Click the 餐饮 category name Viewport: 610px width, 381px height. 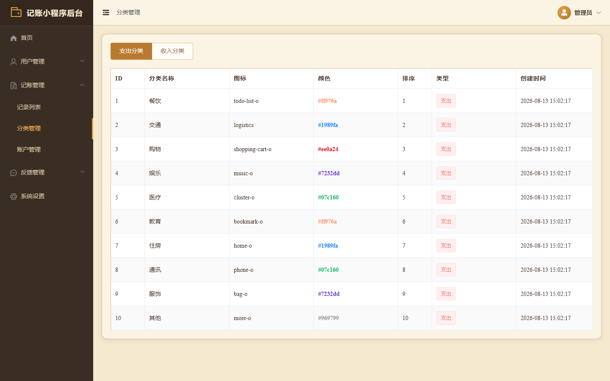155,101
